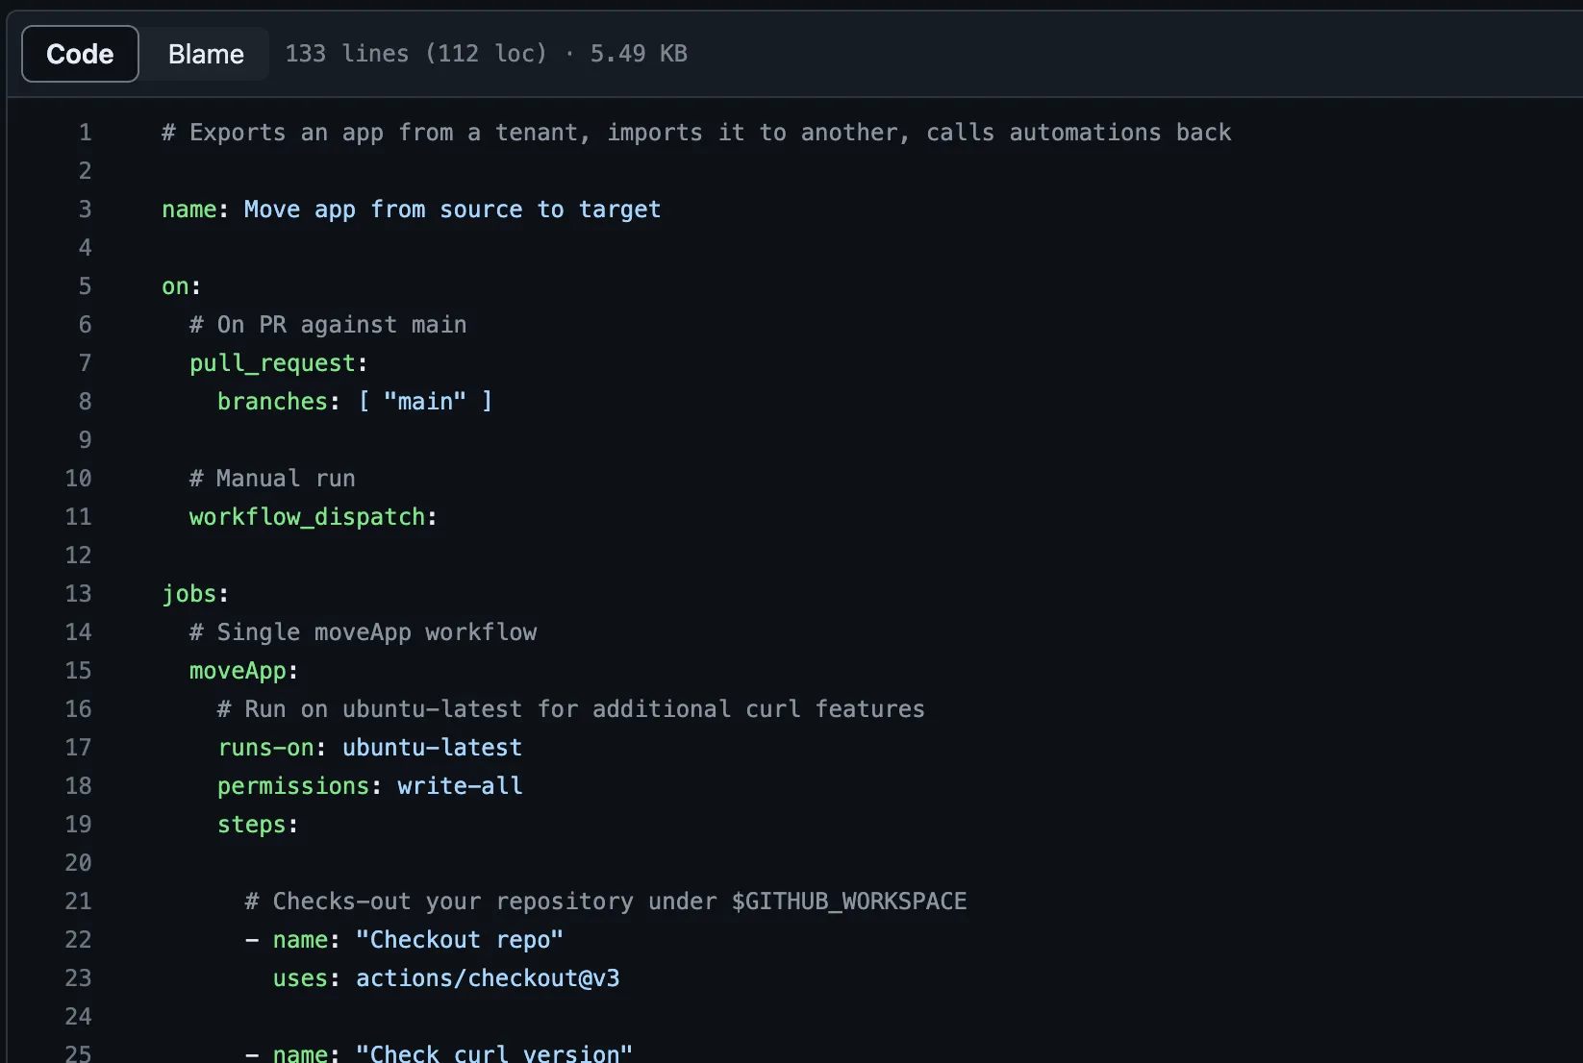Screen dimensions: 1583x1063
Task: Click the branches main array text
Action: [x=425, y=401]
